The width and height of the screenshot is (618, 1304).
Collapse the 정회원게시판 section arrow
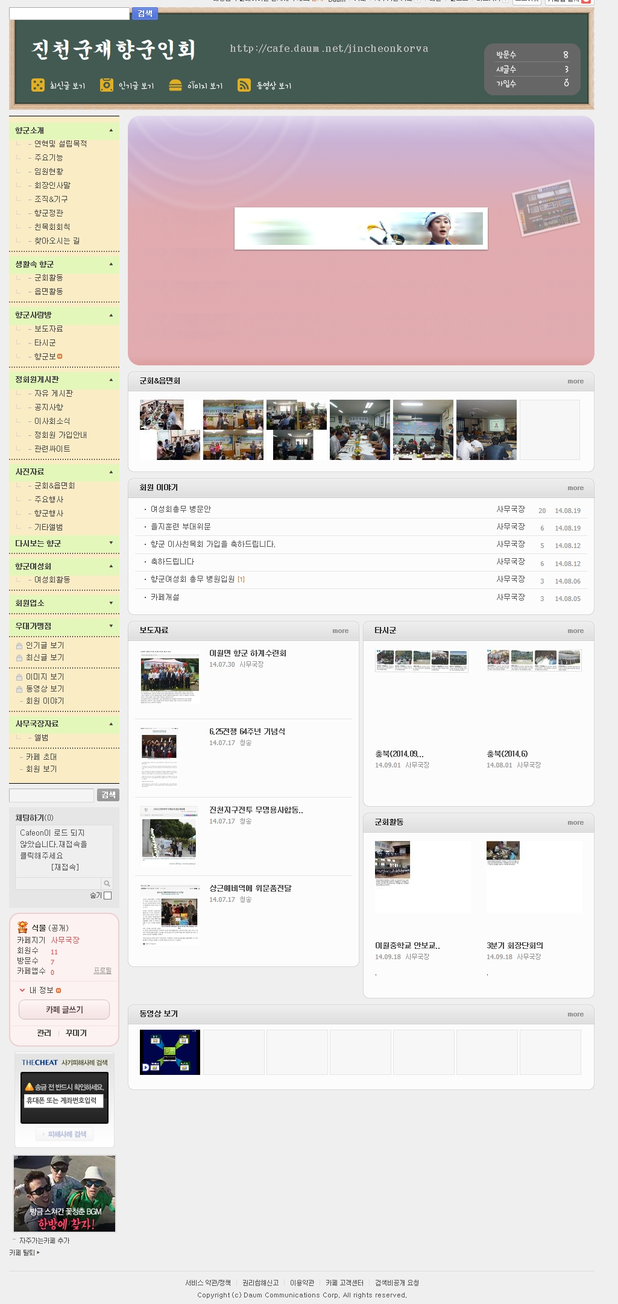pos(111,380)
